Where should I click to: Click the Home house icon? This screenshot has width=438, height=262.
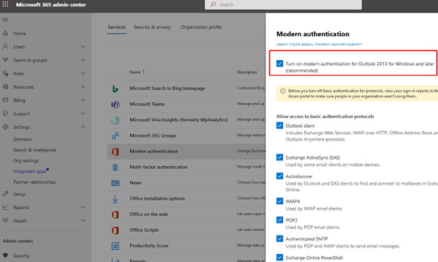pos(5,33)
